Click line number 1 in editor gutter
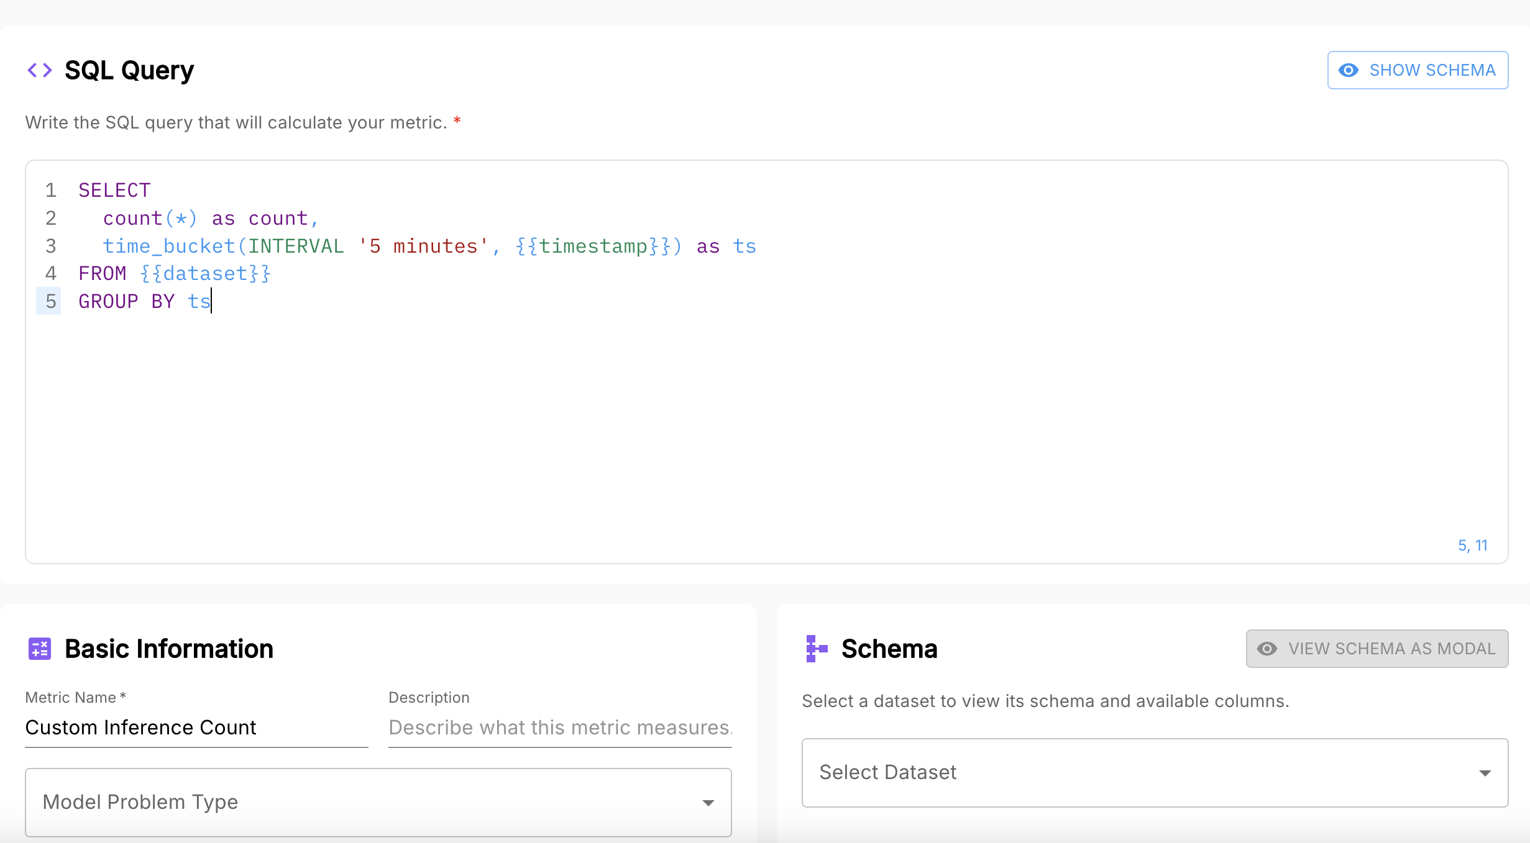The width and height of the screenshot is (1530, 843). (x=51, y=190)
